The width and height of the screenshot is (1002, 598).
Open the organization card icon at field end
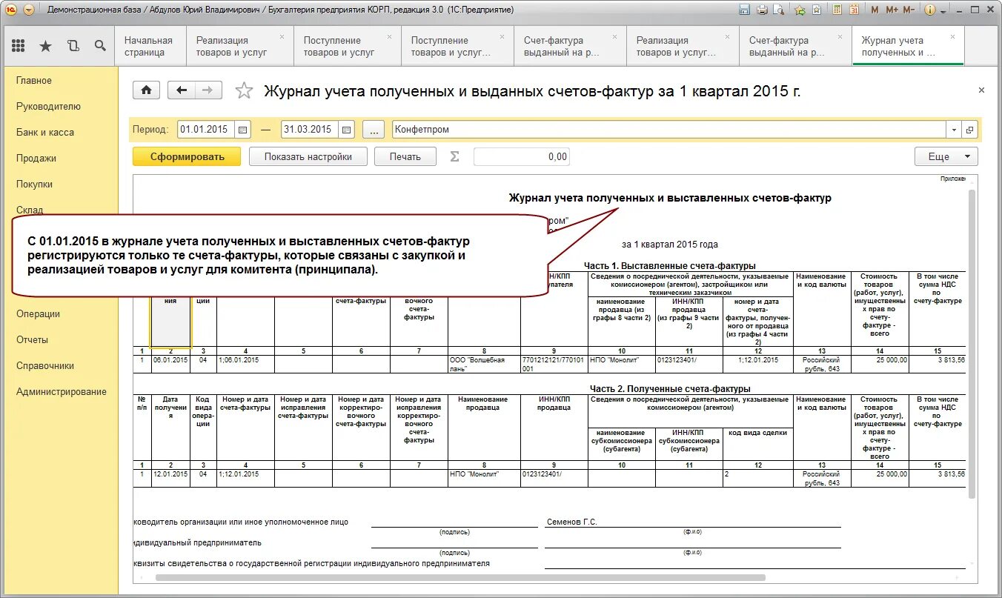coord(969,130)
